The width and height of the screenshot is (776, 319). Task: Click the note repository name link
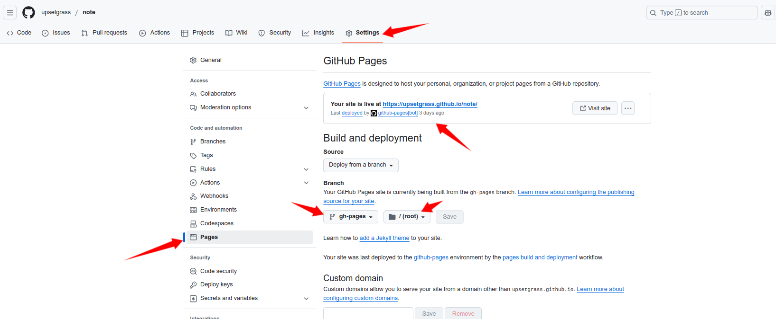(x=89, y=12)
